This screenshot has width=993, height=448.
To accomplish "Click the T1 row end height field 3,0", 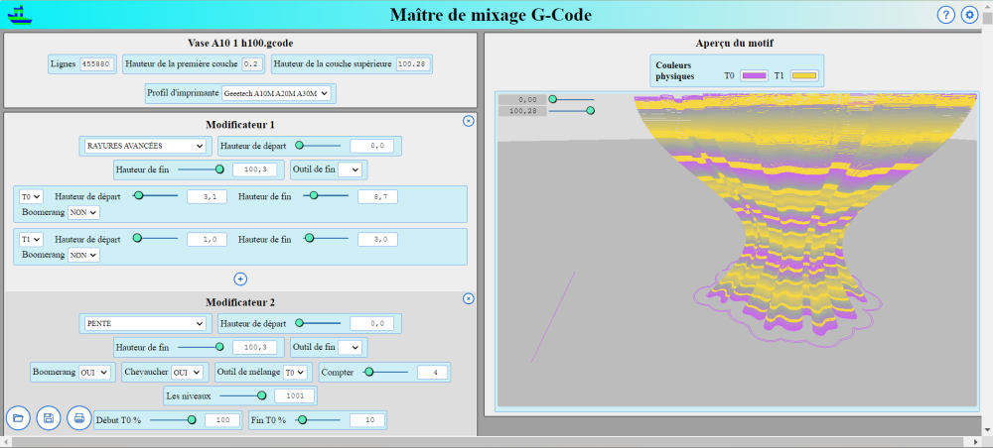I will (377, 240).
